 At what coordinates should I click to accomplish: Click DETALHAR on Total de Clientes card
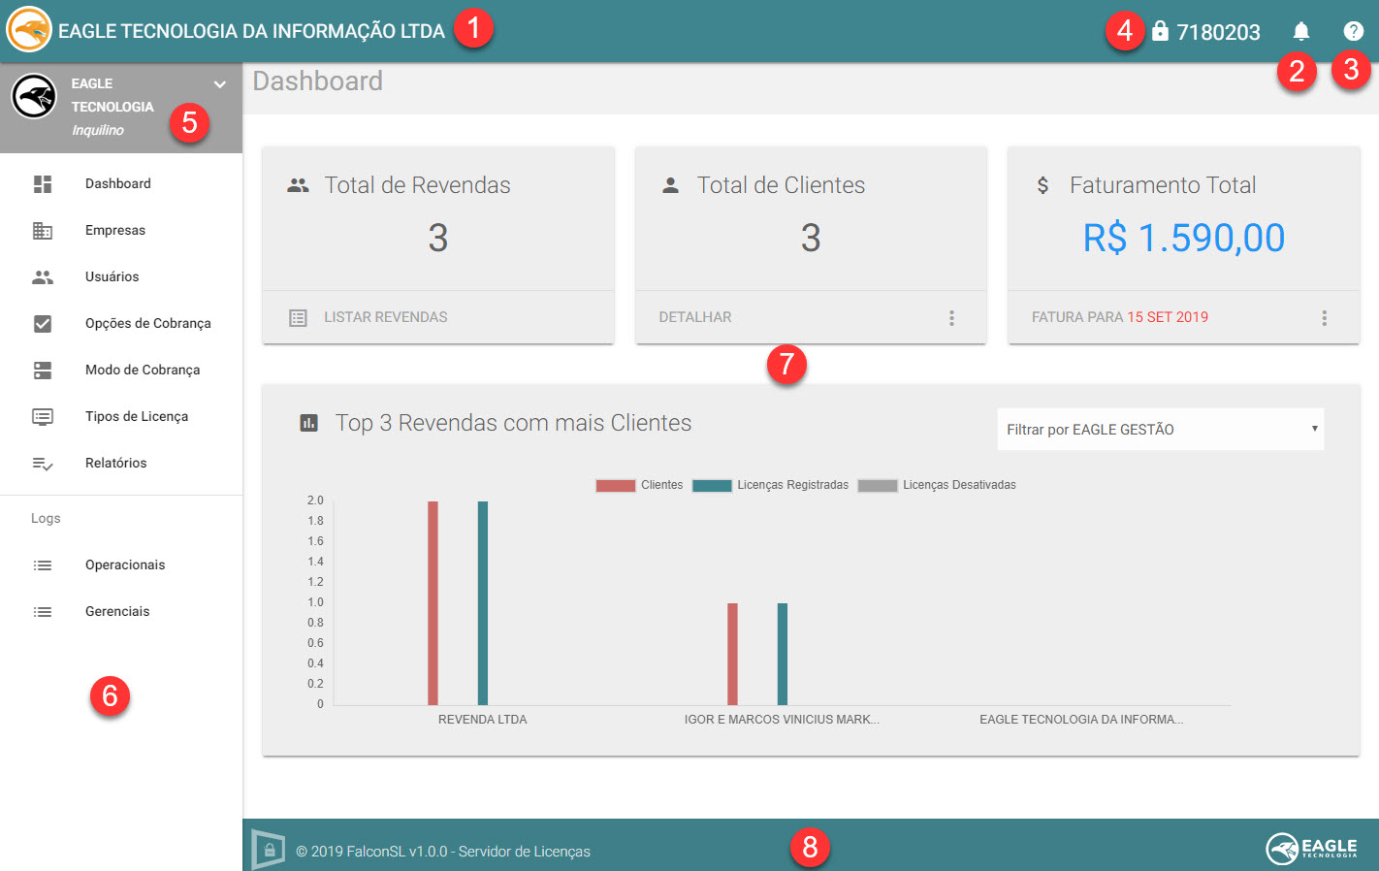tap(695, 317)
